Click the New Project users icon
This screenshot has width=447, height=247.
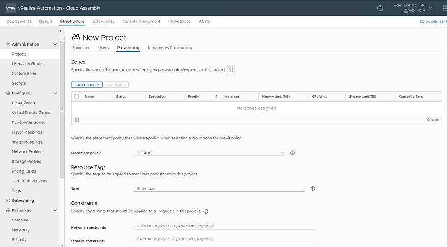point(76,37)
